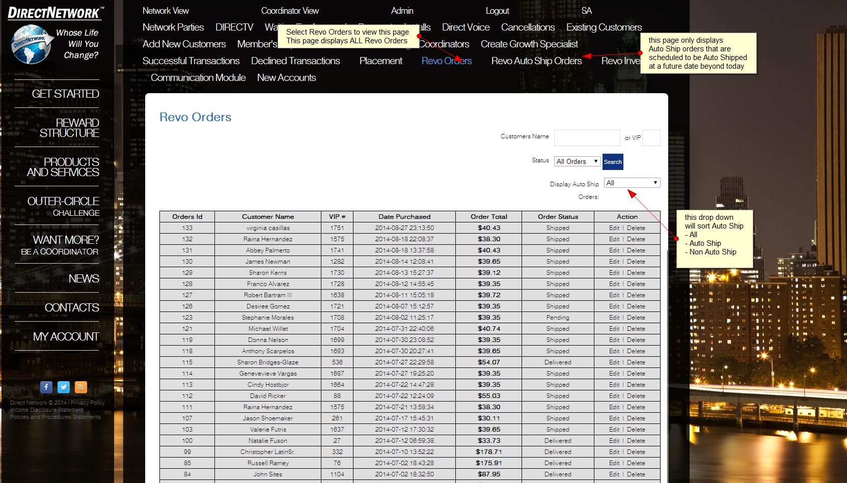Open the Communication Module
This screenshot has width=847, height=483.
198,78
